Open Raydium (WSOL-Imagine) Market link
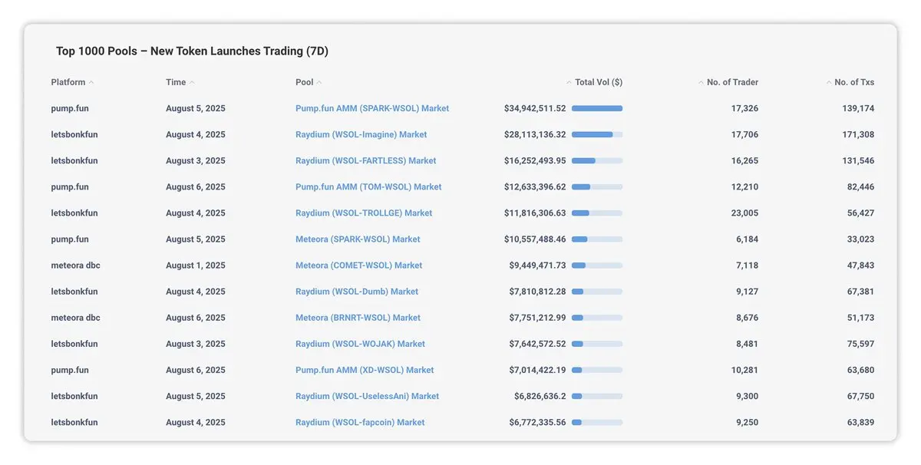This screenshot has height=465, width=921. pyautogui.click(x=361, y=135)
